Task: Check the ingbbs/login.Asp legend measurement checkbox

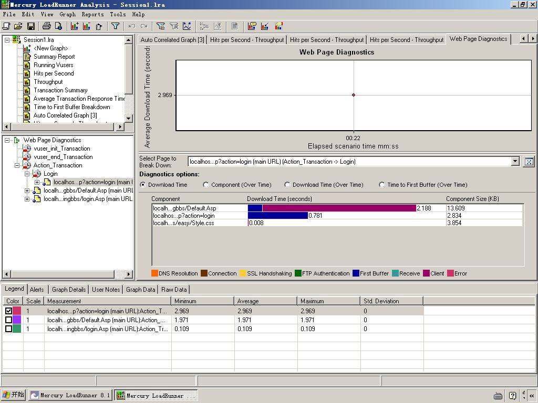Action: tap(8, 328)
